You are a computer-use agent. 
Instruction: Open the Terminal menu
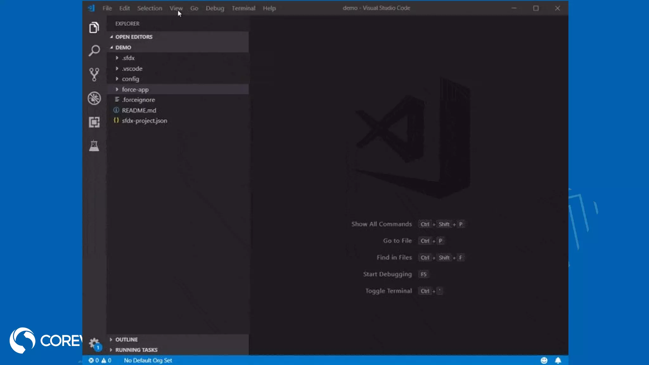pyautogui.click(x=243, y=8)
